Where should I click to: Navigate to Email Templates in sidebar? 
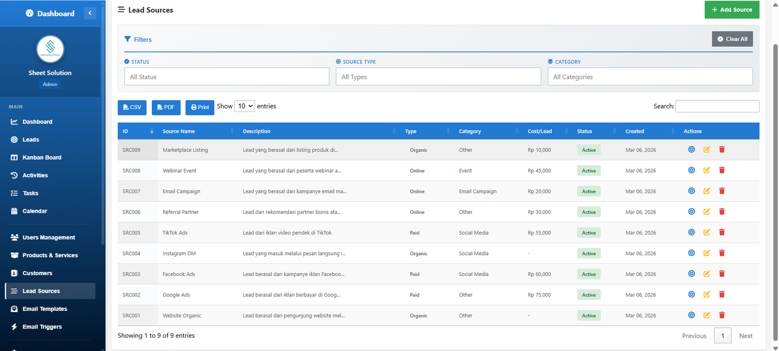pyautogui.click(x=50, y=309)
